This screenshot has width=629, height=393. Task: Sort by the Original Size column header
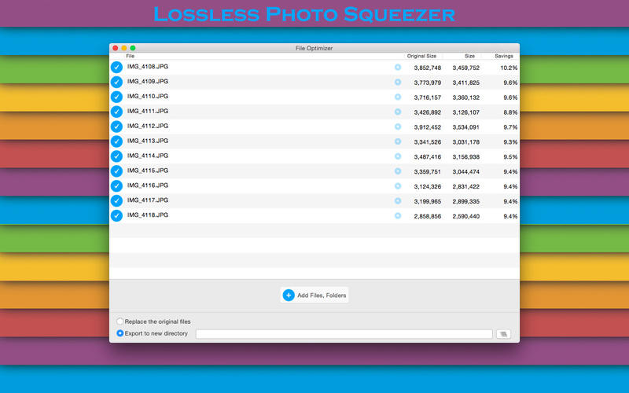click(x=421, y=56)
